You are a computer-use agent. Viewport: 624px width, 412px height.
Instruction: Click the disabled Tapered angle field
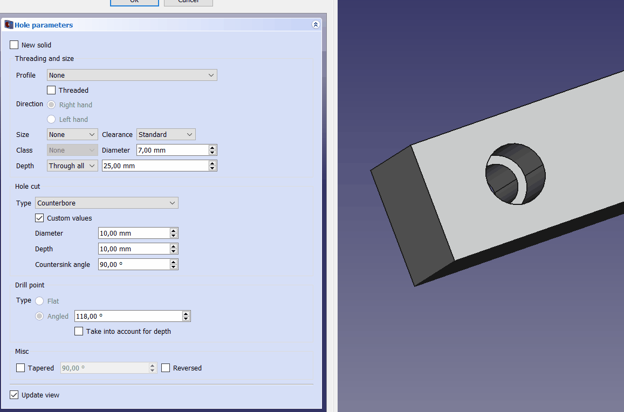coord(105,368)
